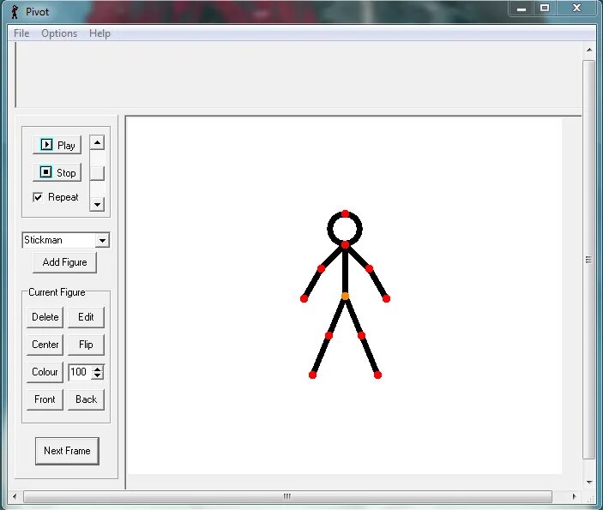Image resolution: width=603 pixels, height=510 pixels.
Task: Click the horizontal scrollbar right arrow
Action: [575, 496]
